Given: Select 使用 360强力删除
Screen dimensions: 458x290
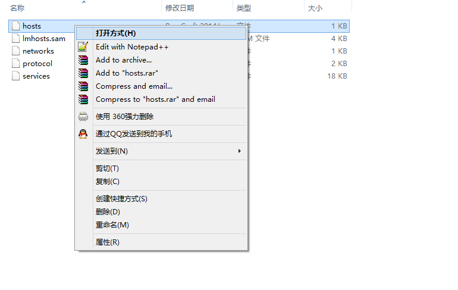Looking at the screenshot, I should [161, 117].
